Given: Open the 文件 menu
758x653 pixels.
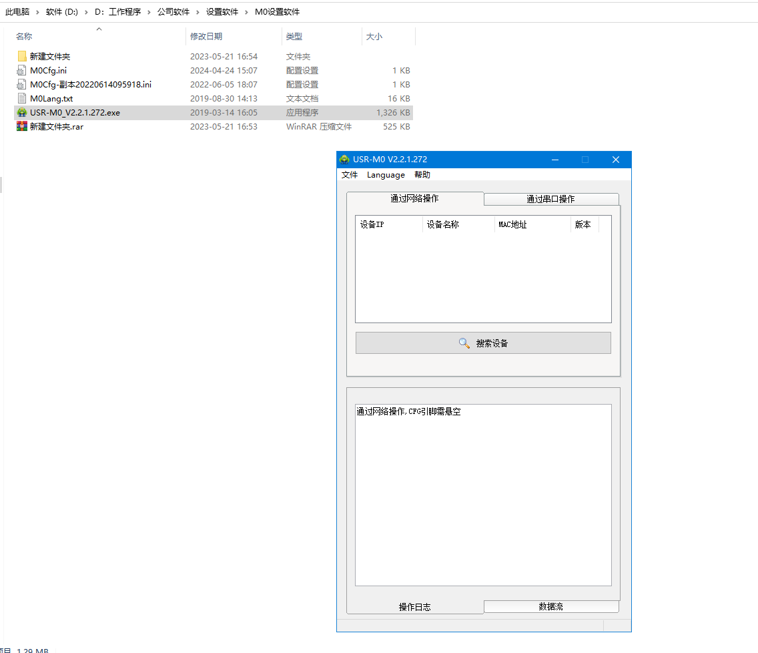Looking at the screenshot, I should (x=350, y=175).
